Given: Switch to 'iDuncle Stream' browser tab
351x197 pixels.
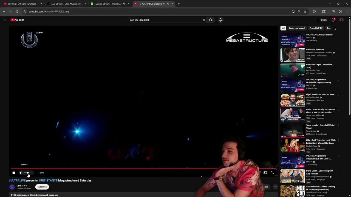Looking at the screenshot, I should click(108, 4).
